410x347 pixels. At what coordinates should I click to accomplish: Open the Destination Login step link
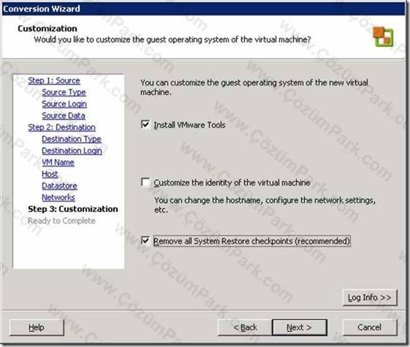point(72,150)
